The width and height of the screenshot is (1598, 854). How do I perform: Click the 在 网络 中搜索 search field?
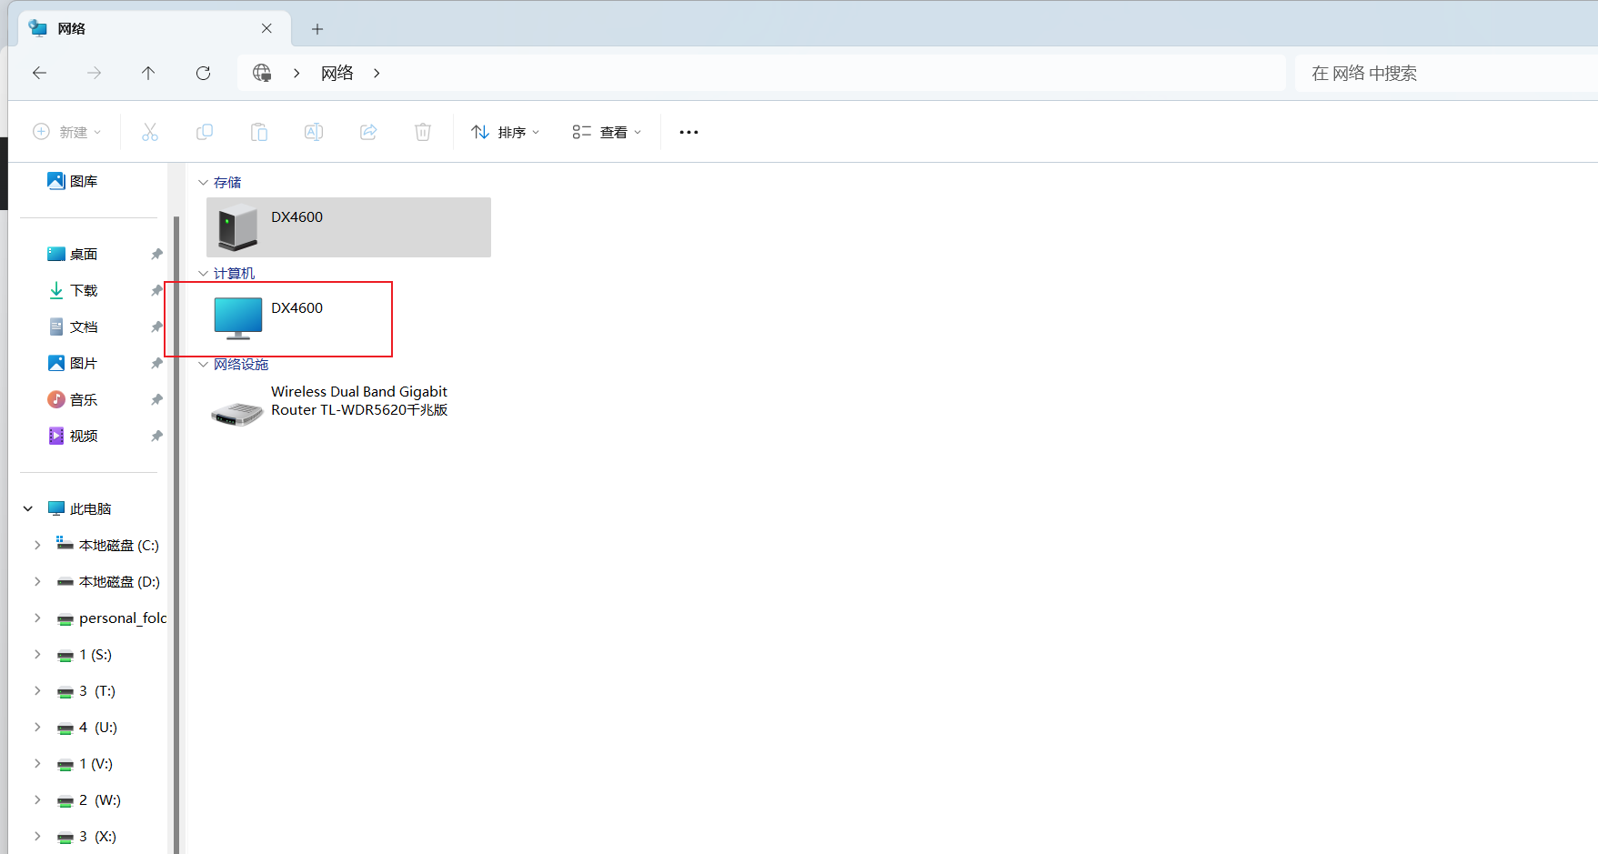pos(1446,73)
